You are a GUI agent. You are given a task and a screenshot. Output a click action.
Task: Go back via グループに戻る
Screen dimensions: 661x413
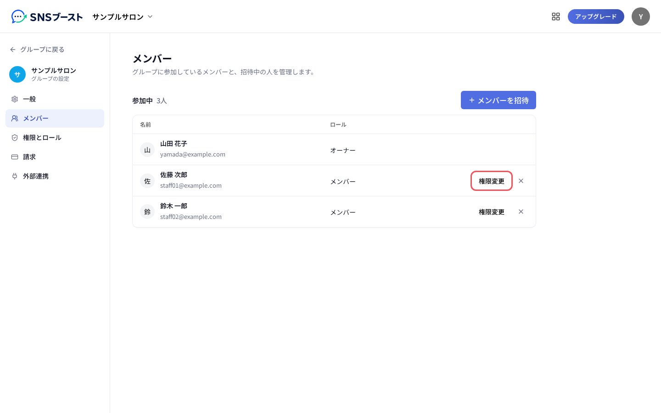point(37,50)
